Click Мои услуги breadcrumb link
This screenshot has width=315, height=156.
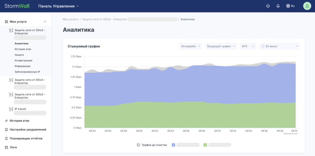pyautogui.click(x=70, y=19)
